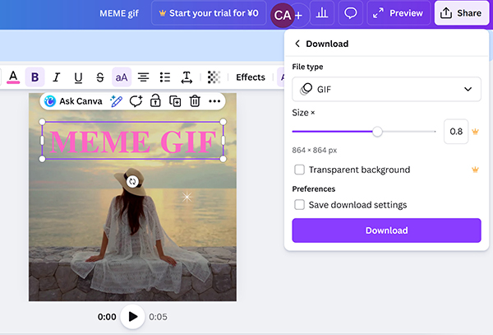Delete the selected text element
493x335 pixels.
[x=195, y=101]
